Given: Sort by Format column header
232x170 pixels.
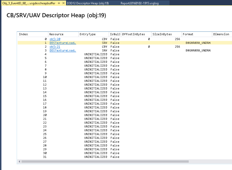Looking at the screenshot, I should (197, 34).
